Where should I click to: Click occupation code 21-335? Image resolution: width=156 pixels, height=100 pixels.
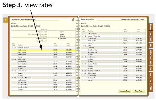[14, 59]
